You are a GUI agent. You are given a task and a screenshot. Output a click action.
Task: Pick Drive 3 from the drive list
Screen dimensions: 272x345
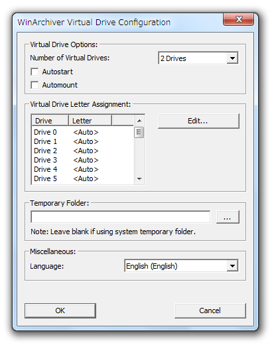(x=83, y=160)
